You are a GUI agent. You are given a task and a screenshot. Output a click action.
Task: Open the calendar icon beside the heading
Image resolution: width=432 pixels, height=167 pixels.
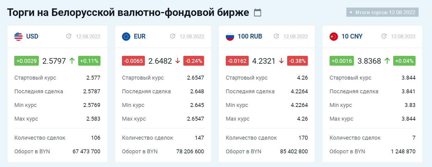[x=258, y=13]
